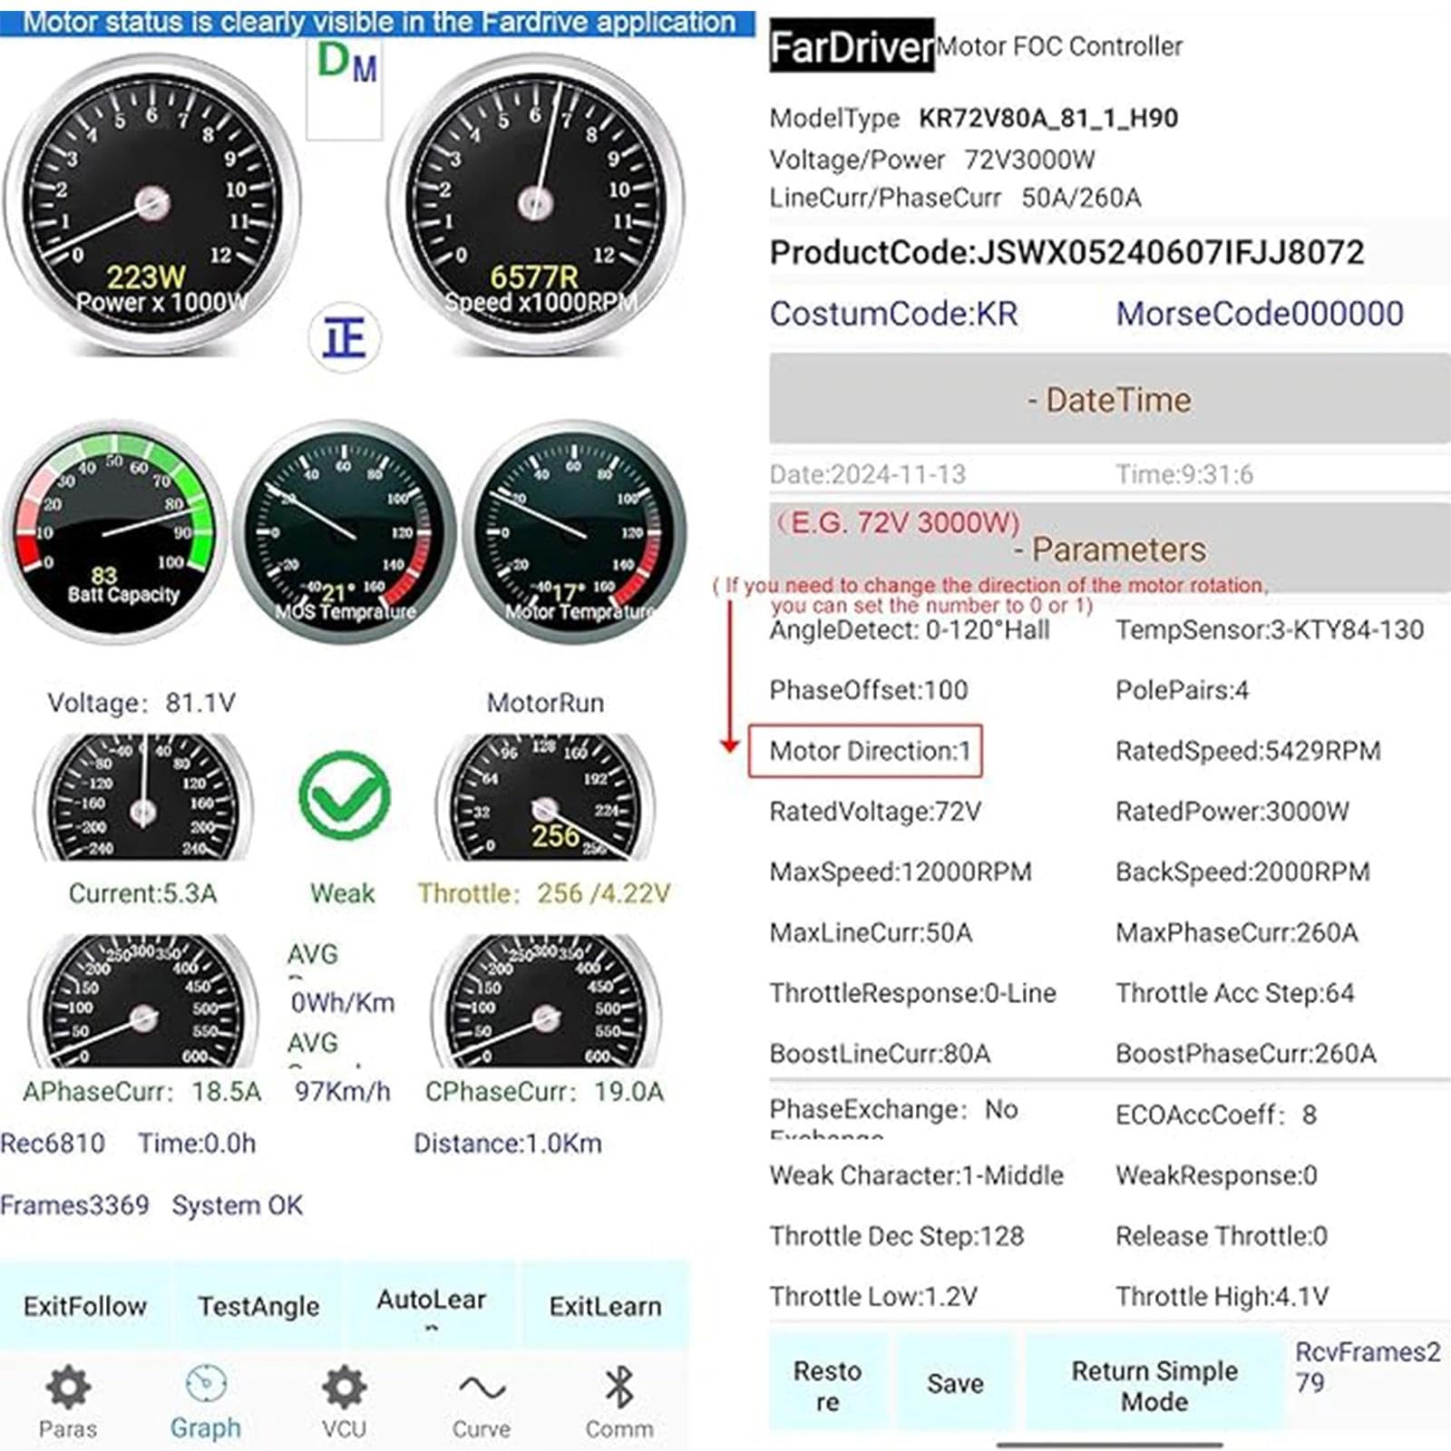Open the Comm Bluetooth tab

[619, 1401]
